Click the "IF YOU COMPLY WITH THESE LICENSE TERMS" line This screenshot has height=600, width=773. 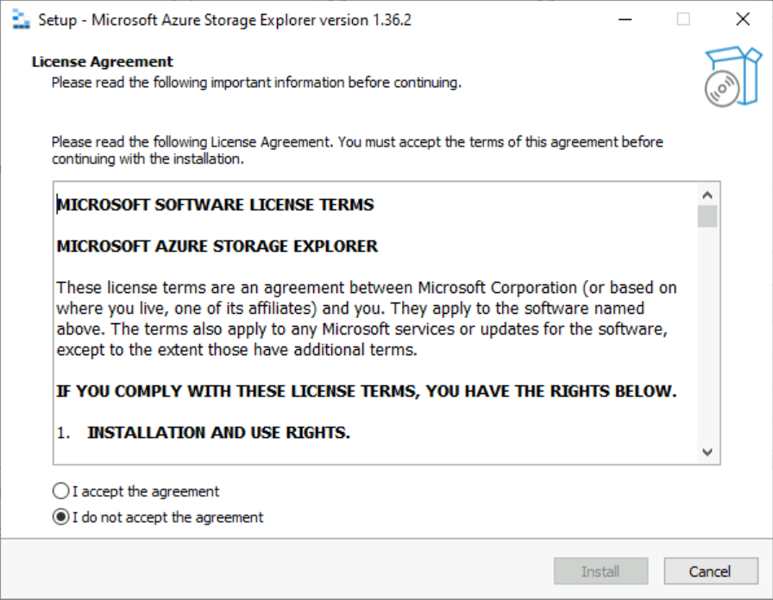[367, 391]
